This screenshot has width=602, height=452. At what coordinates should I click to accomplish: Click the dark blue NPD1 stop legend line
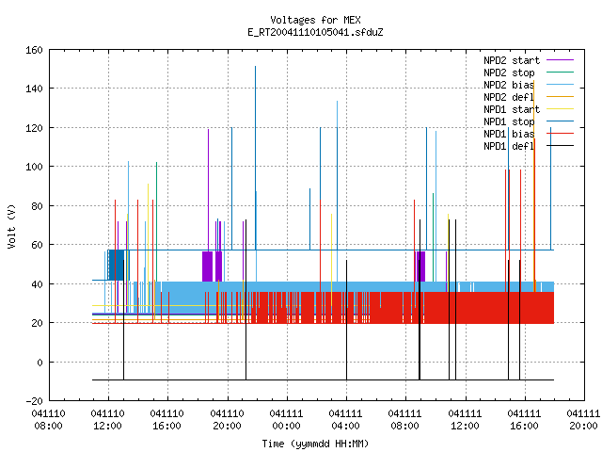point(561,121)
